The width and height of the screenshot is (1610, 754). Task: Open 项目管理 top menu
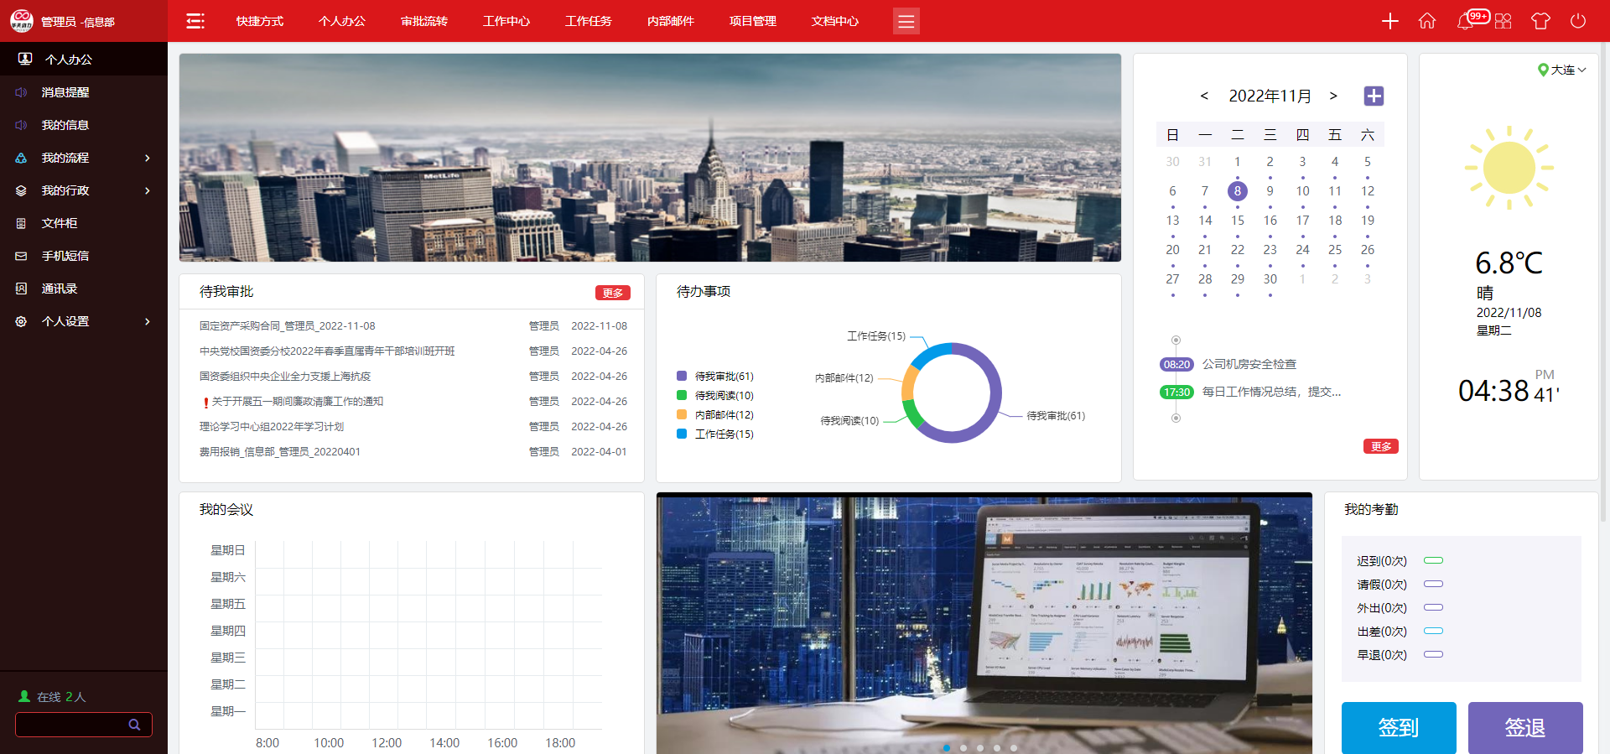pos(753,21)
